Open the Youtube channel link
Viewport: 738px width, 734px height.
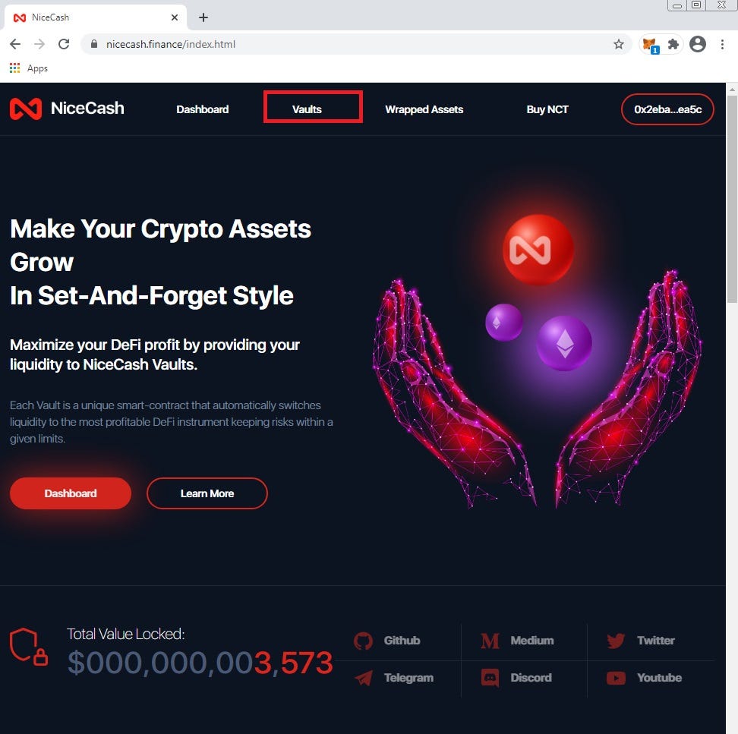tap(644, 678)
